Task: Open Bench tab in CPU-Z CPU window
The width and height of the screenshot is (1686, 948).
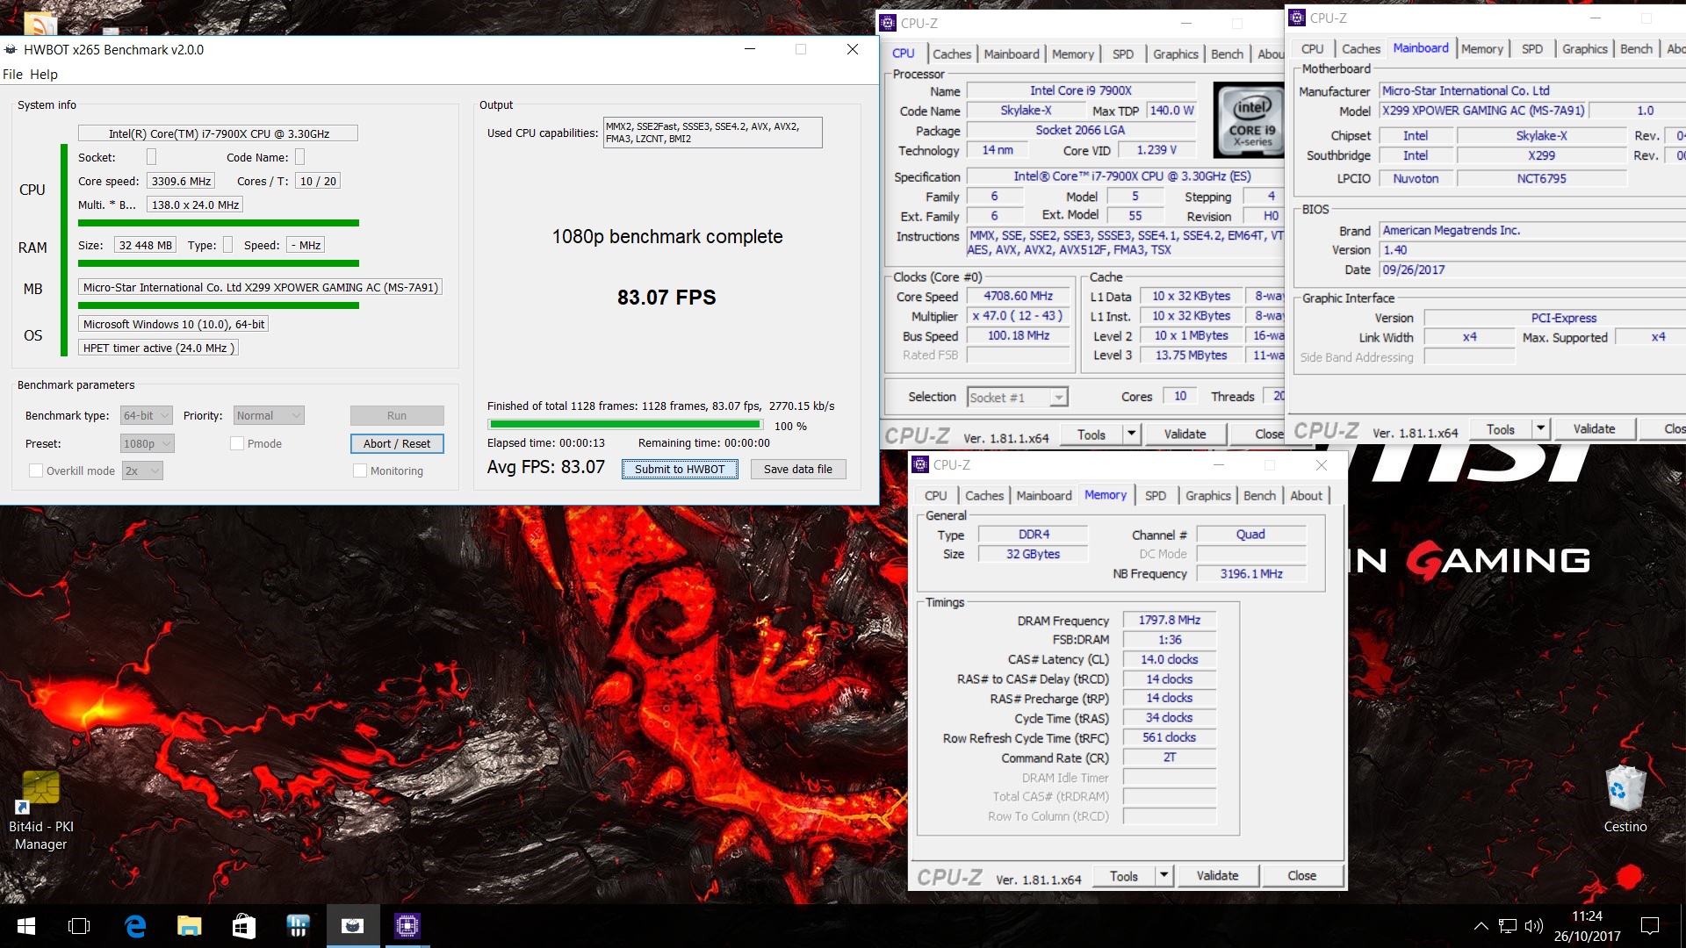Action: [1227, 54]
